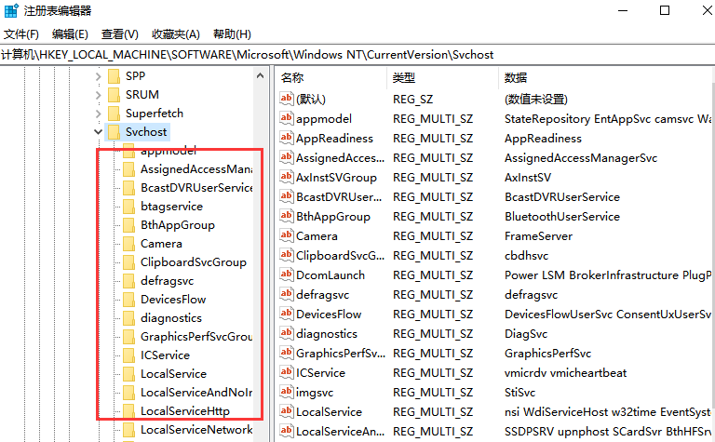The width and height of the screenshot is (715, 442).
Task: Open the 收藏夹(A) menu
Action: coord(176,34)
